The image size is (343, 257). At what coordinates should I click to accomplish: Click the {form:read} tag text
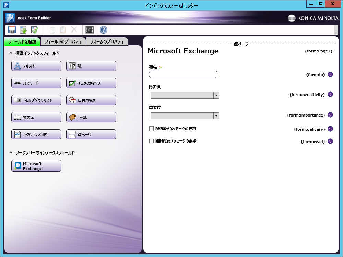[313, 142]
